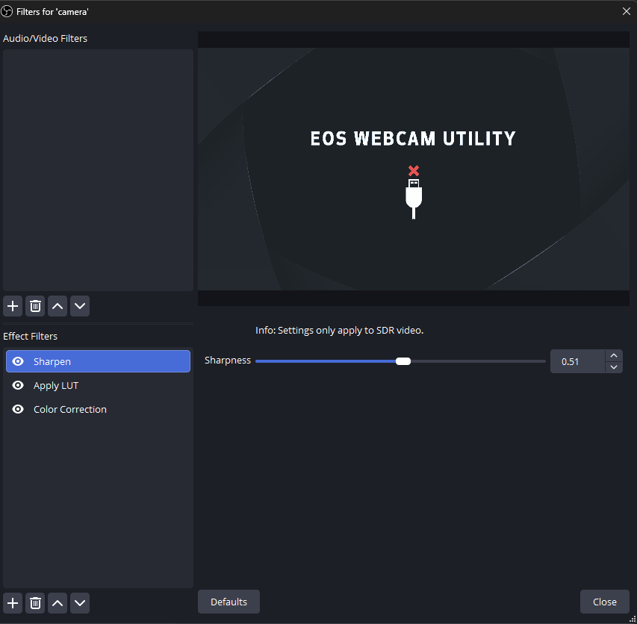
Task: Click the window resize grip corner
Action: (633, 620)
